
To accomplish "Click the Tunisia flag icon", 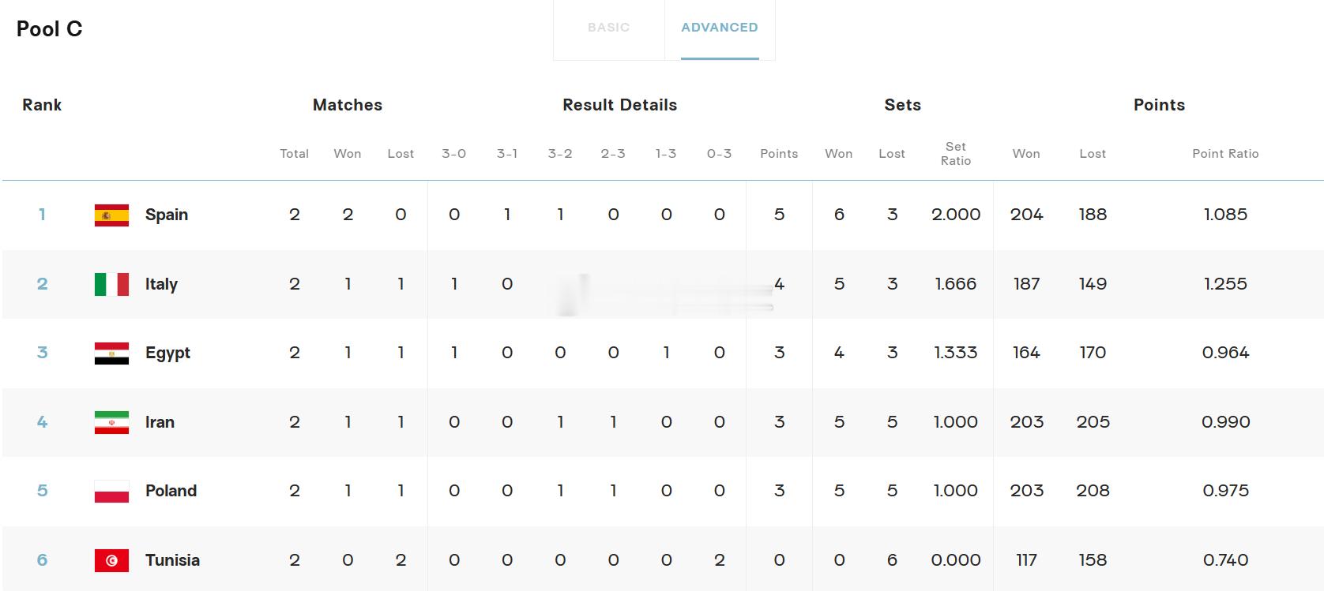I will pos(111,560).
